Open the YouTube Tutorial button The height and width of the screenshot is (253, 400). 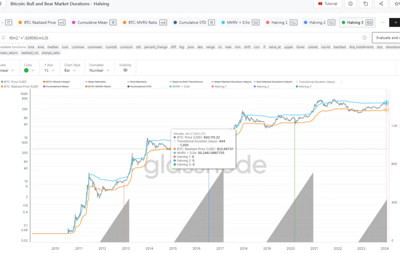[328, 4]
